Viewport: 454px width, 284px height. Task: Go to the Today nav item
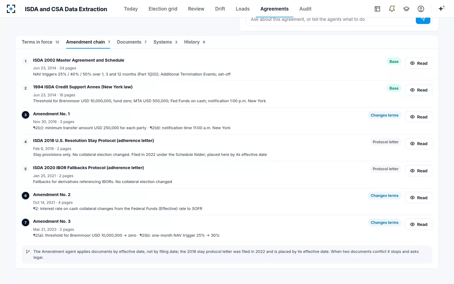click(131, 9)
